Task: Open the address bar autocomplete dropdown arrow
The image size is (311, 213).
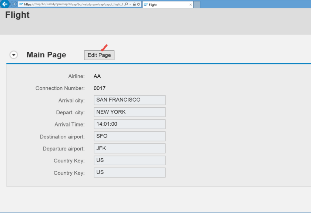Action: pyautogui.click(x=130, y=4)
